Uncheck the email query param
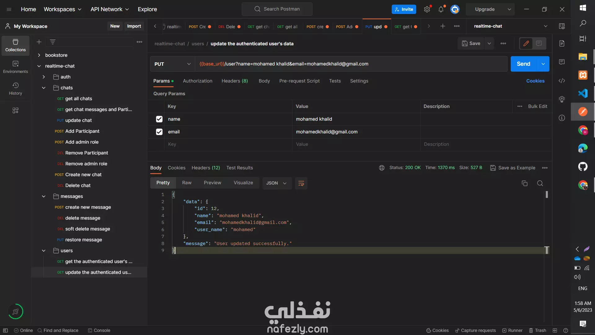The image size is (595, 335). pos(159,132)
